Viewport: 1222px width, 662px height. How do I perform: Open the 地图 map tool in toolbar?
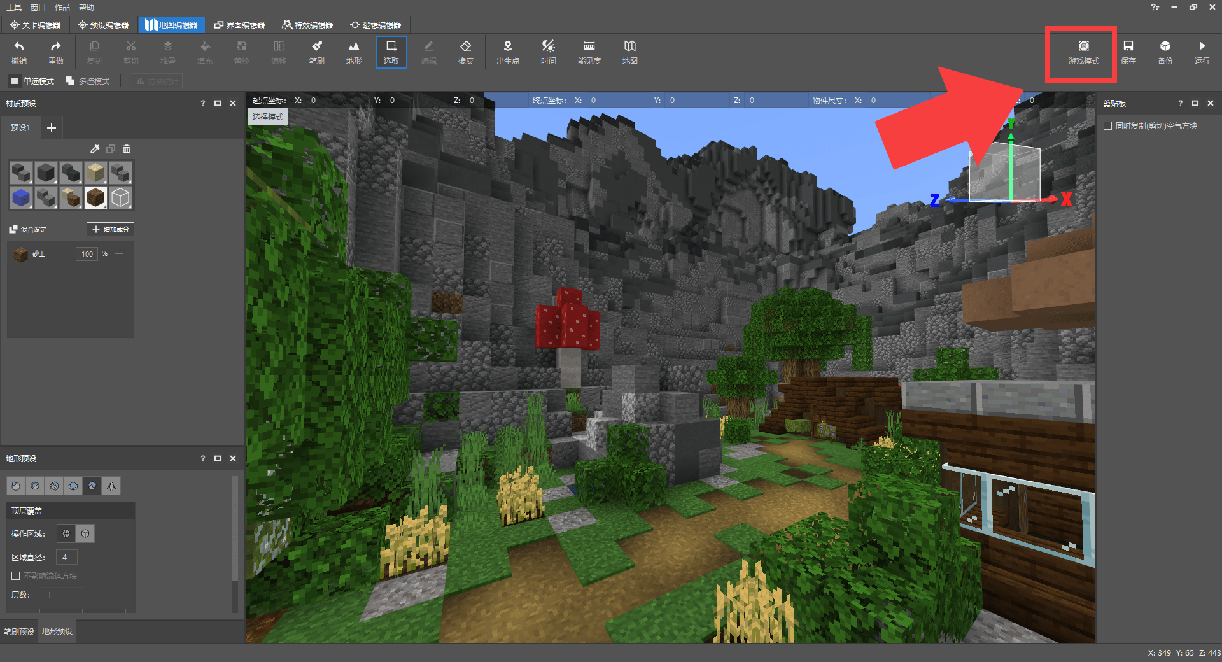click(x=630, y=52)
